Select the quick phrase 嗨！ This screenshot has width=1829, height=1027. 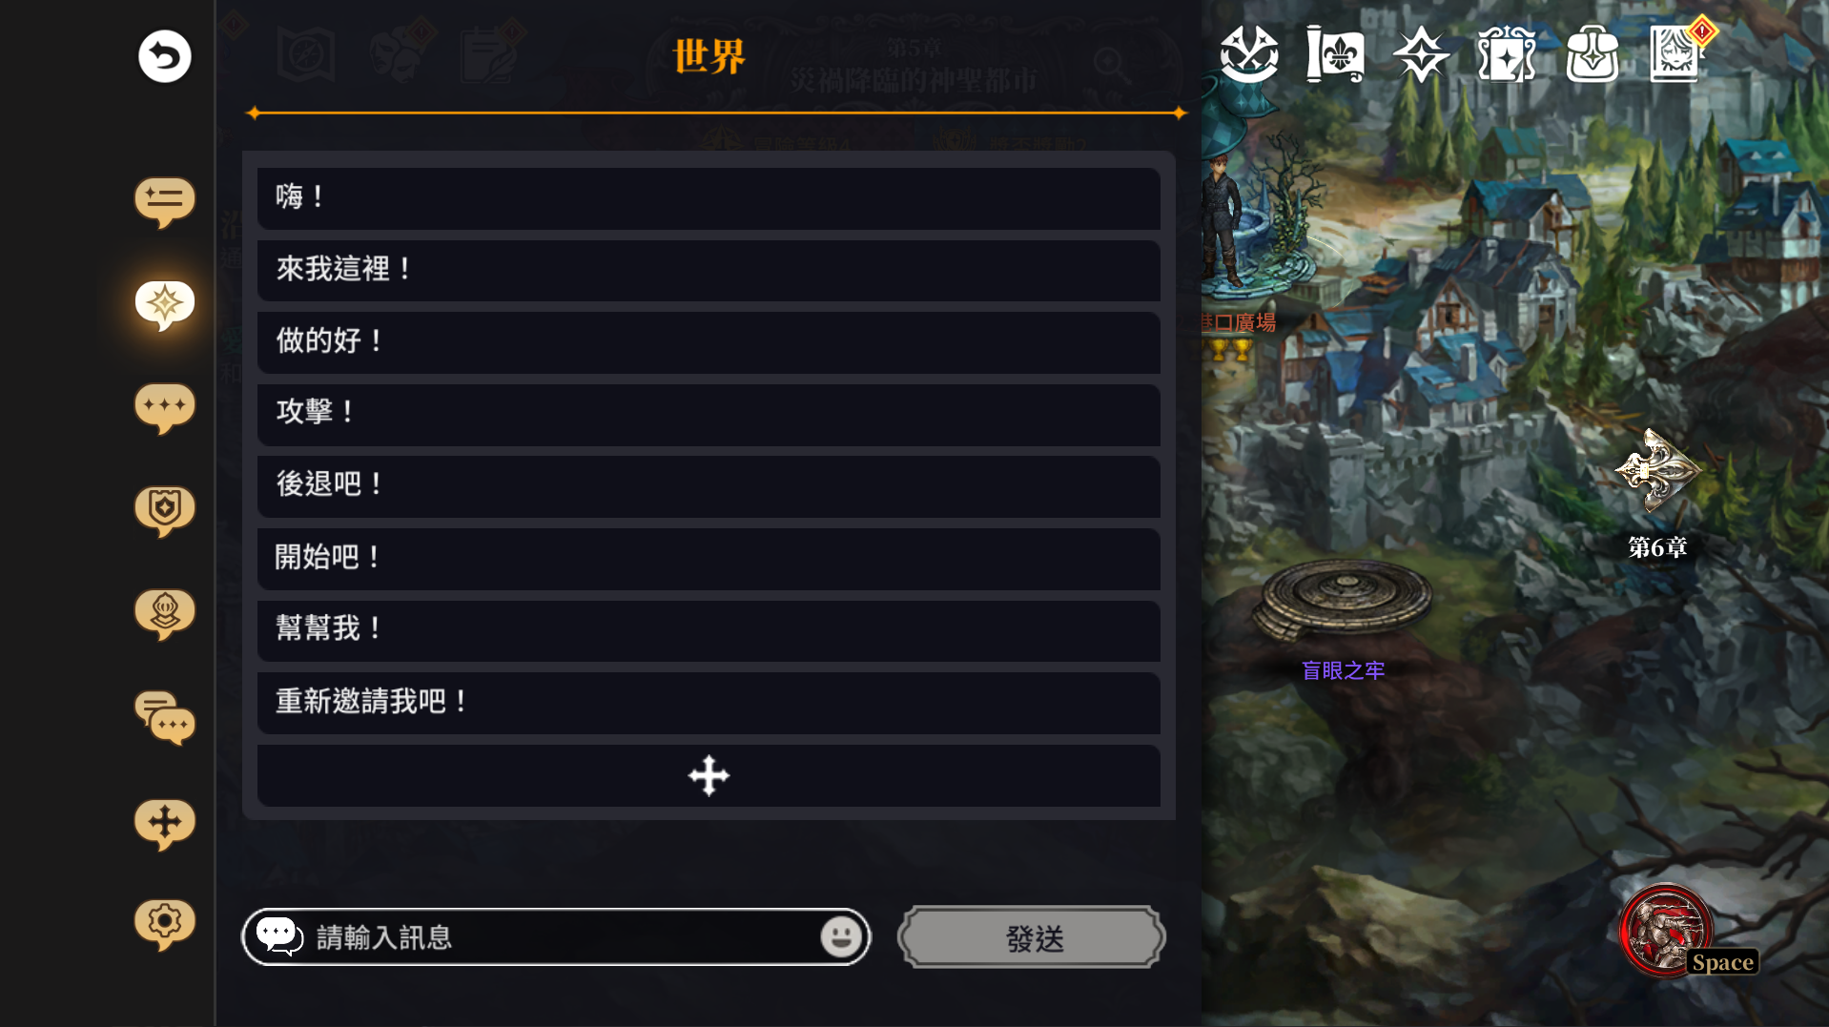coord(709,198)
